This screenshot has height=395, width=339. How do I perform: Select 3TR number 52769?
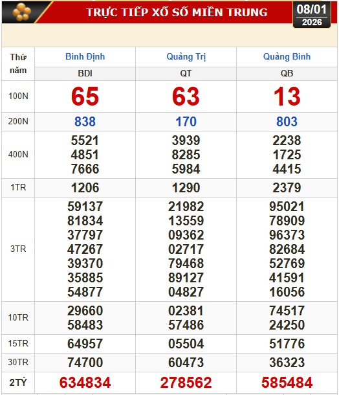(x=287, y=264)
